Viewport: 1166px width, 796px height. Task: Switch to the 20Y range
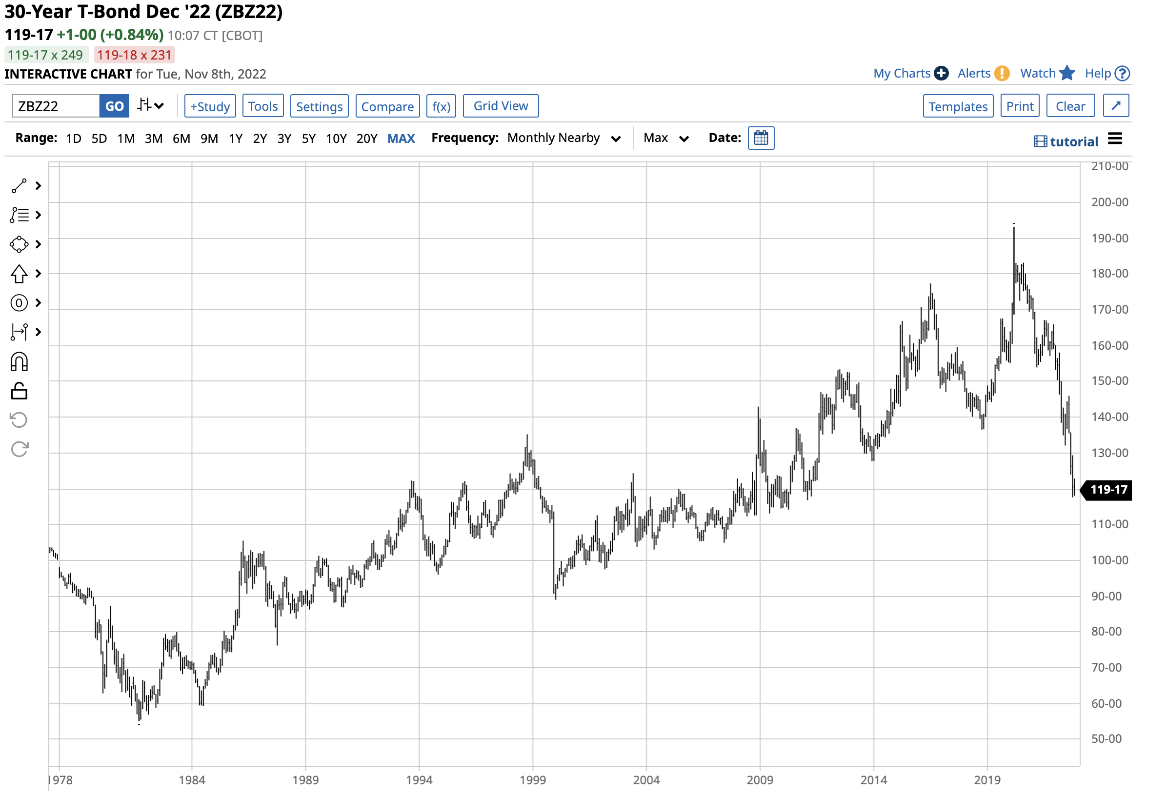[x=367, y=139]
